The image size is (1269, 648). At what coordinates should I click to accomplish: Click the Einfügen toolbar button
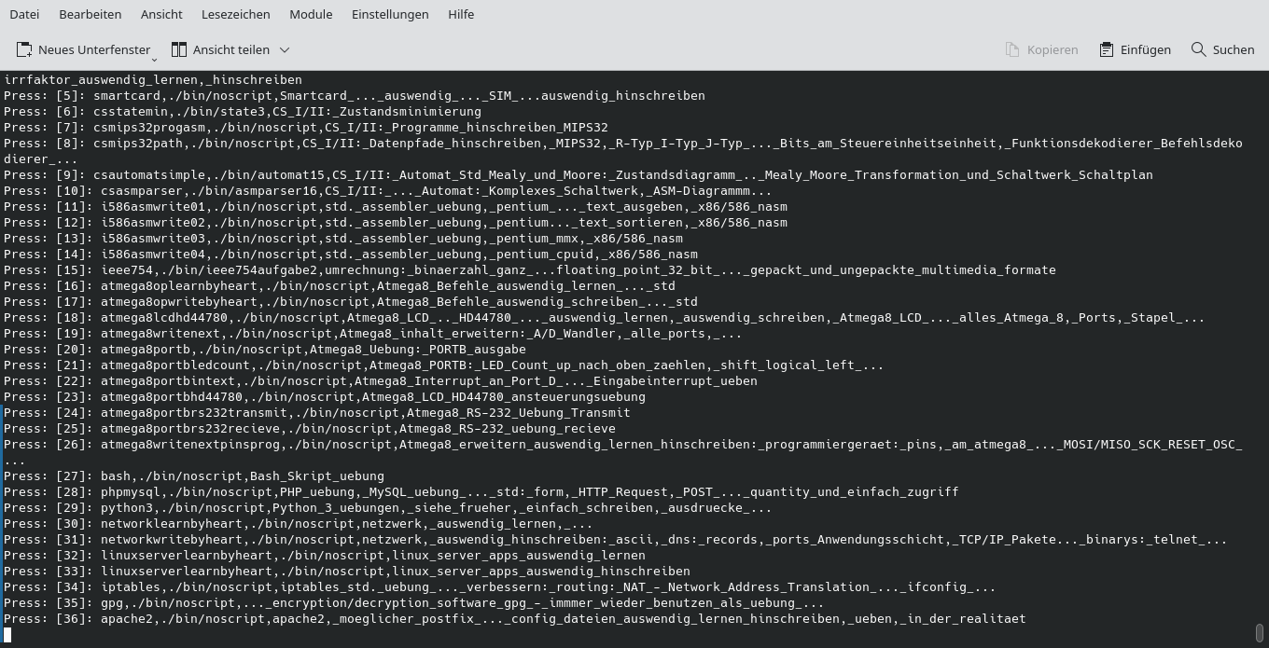(x=1135, y=49)
